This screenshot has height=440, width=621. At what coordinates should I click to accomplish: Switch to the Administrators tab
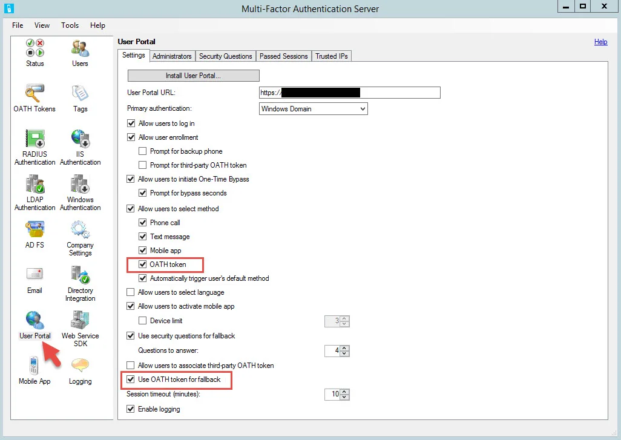coord(172,56)
